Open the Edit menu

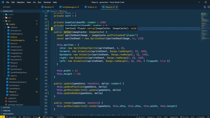13,2
